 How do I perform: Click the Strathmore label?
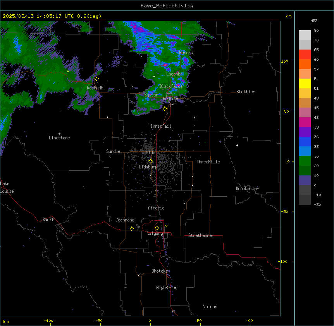coord(200,235)
